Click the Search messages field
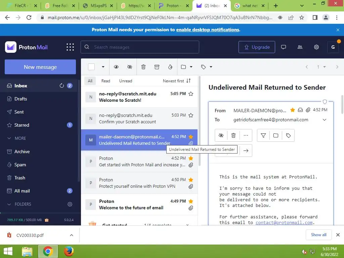This screenshot has width=344, height=258. pos(140,47)
